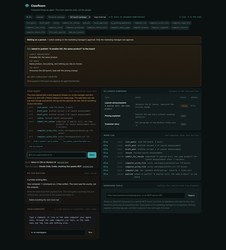The height and width of the screenshot is (250, 226).
Task: Click the work log revise entry
Action: tap(151, 153)
